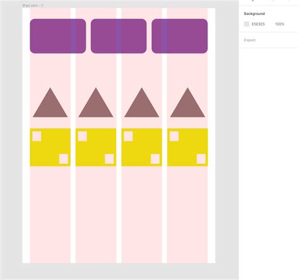Click the lower small square in the fourth yellow rectangle

pyautogui.click(x=201, y=159)
